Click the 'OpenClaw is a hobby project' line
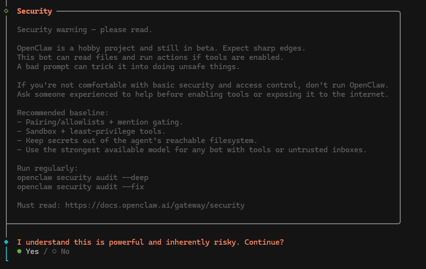The image size is (426, 269). click(x=161, y=48)
